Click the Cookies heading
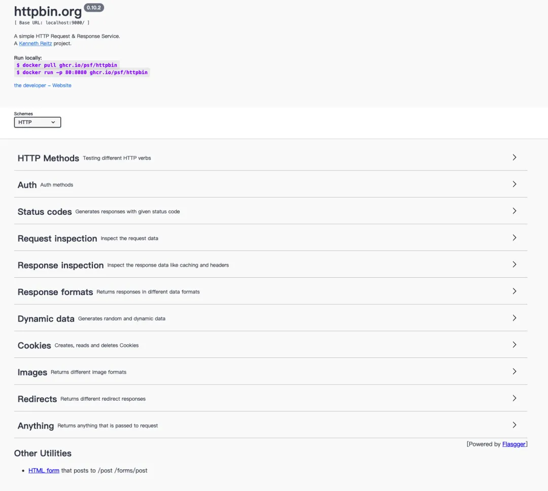548x491 pixels. point(35,345)
